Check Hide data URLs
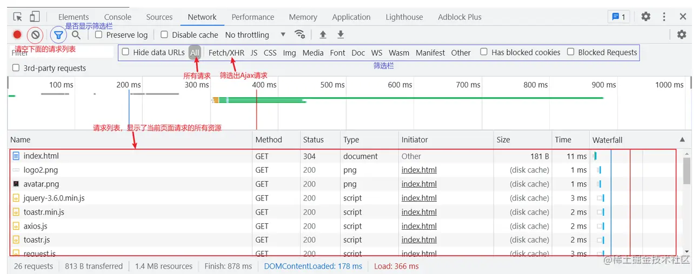The width and height of the screenshot is (699, 274). click(x=126, y=52)
